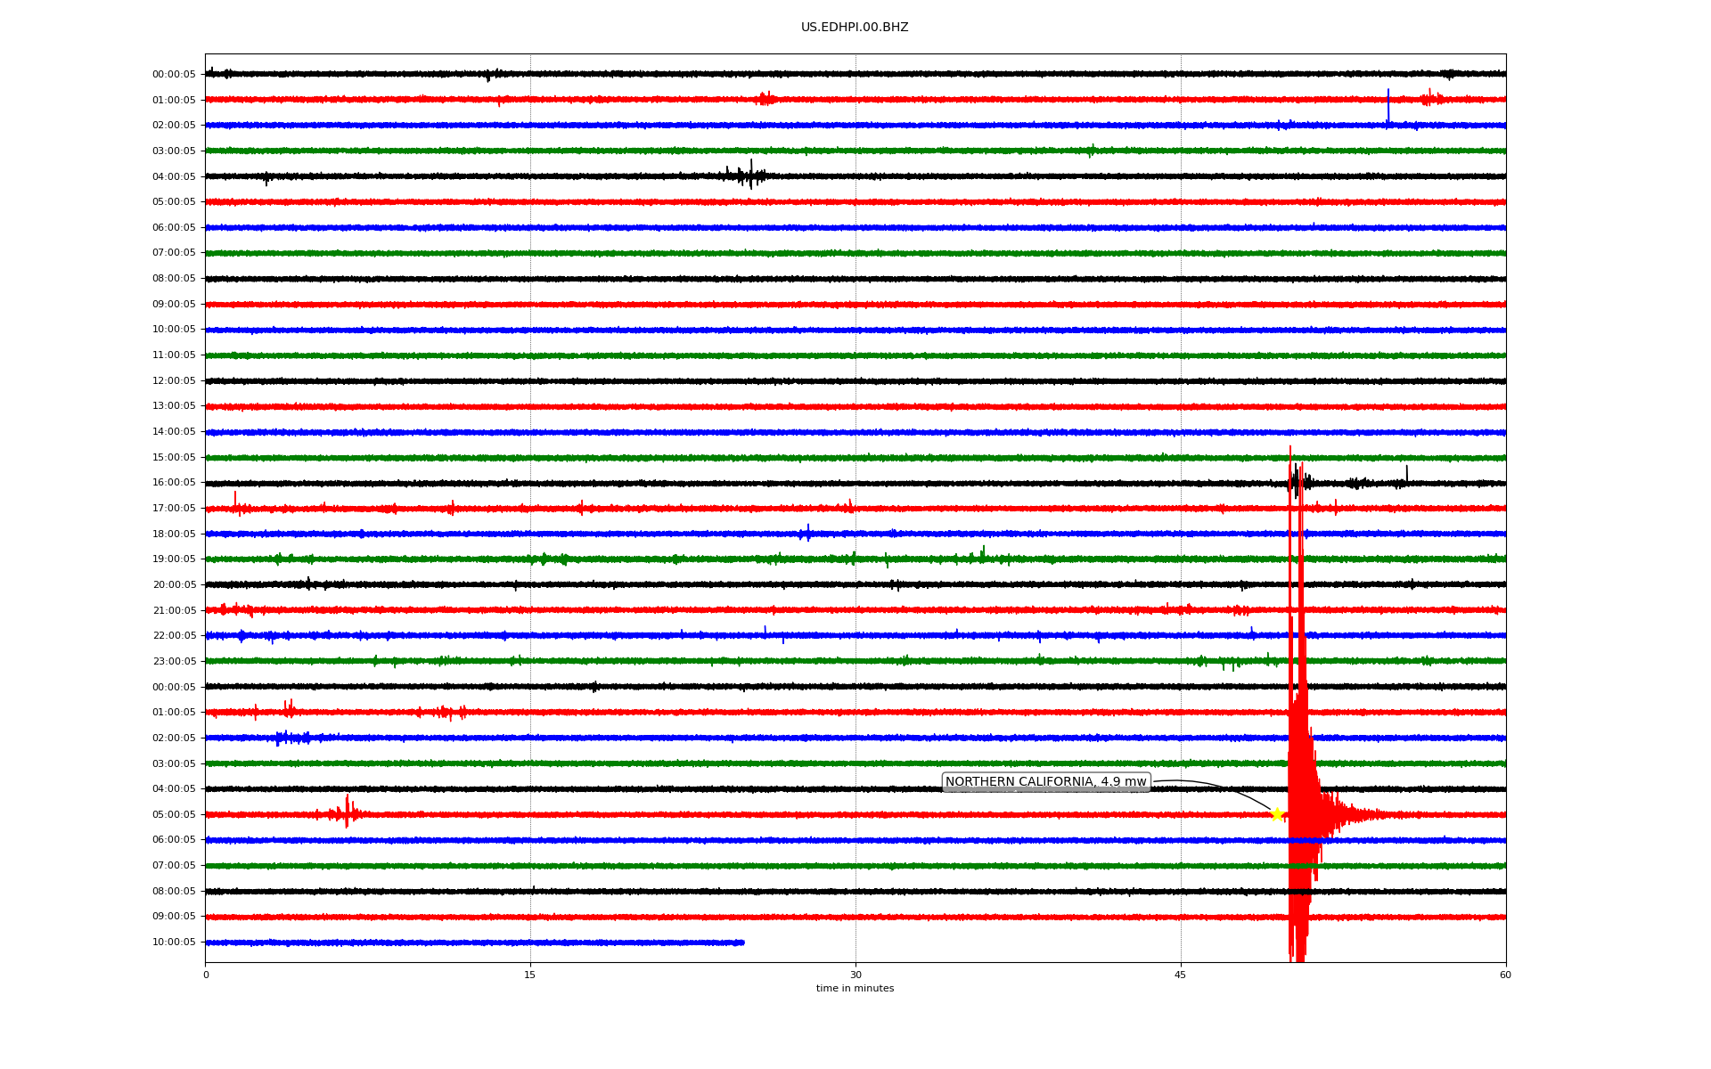Click small red burst early on 05:00:05 trace

347,812
